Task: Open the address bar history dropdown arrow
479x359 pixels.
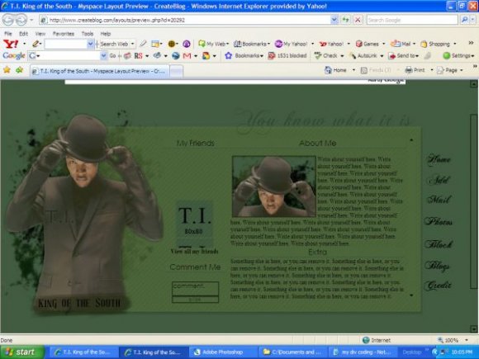Action: [334, 20]
